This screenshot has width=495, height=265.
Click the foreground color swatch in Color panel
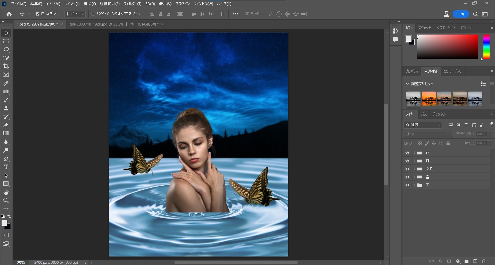408,39
